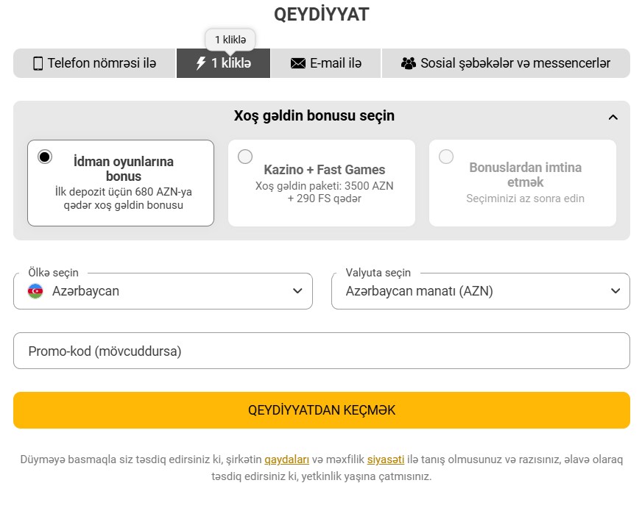This screenshot has width=642, height=508.
Task: Click the lightning bolt icon on 1 kliklə tab
Action: tap(200, 63)
